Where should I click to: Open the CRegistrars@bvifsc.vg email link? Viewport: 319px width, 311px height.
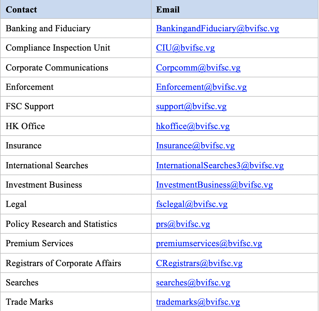[x=199, y=263]
